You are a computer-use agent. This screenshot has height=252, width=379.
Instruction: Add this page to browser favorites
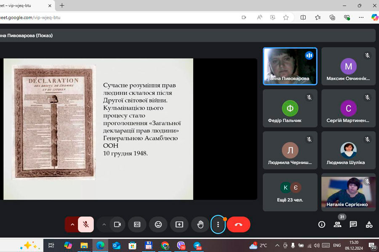(286, 17)
